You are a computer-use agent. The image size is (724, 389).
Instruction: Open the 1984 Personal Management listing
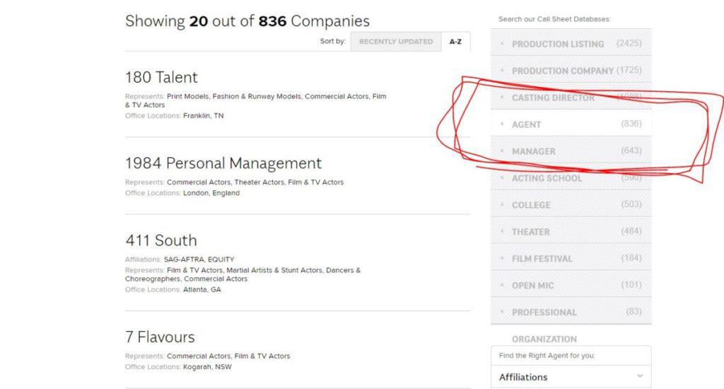223,163
